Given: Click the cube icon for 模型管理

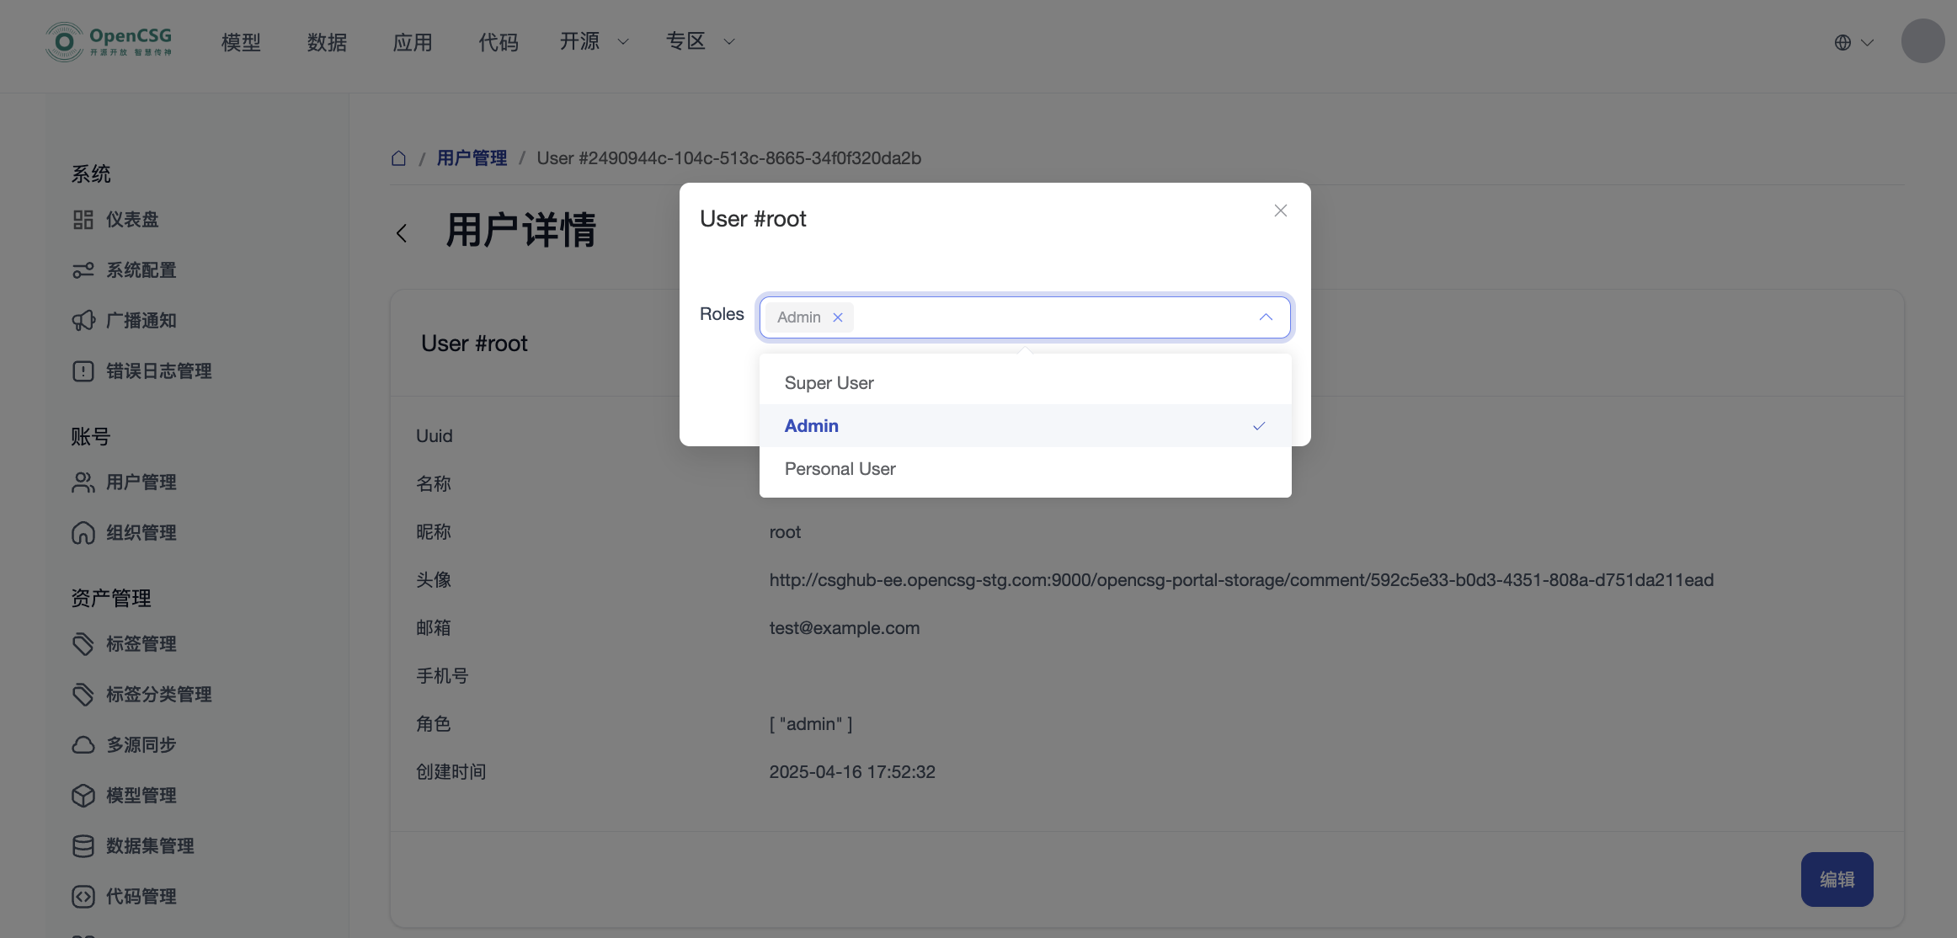Looking at the screenshot, I should tap(83, 796).
